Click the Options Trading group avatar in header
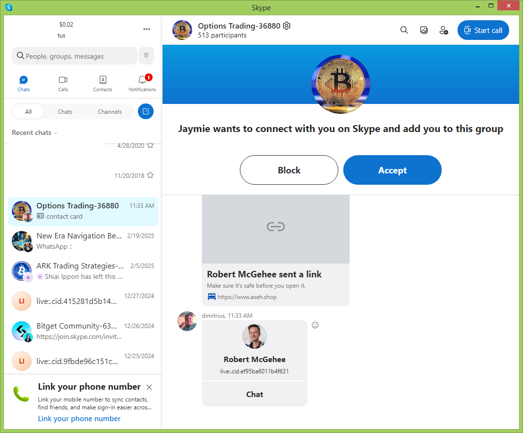 (x=182, y=30)
